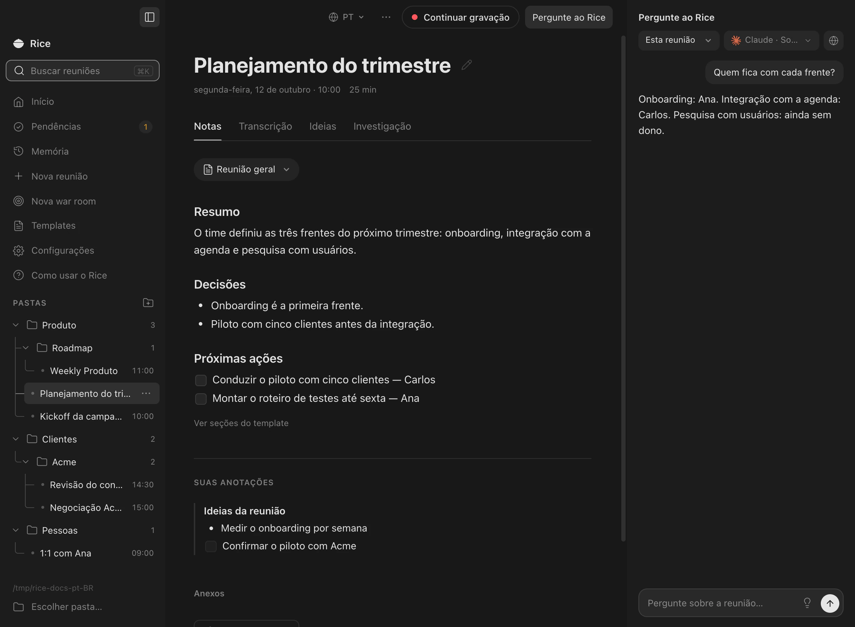This screenshot has width=855, height=627.
Task: Click the pencil icon to rename the meeting
Action: (466, 65)
